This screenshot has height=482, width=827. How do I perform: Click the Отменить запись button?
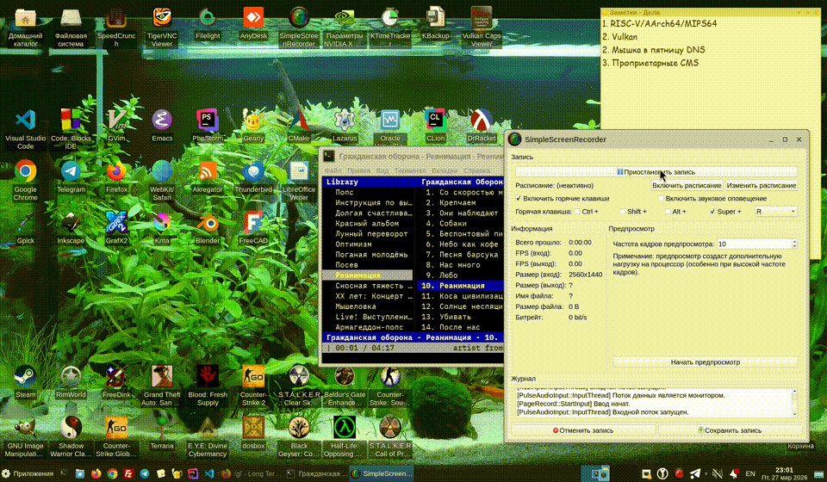click(583, 430)
